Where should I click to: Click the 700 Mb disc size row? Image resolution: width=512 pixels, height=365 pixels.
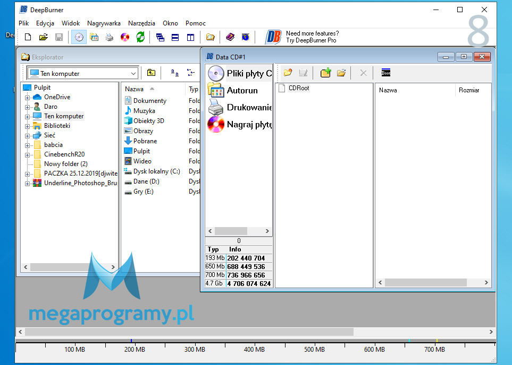click(x=239, y=275)
